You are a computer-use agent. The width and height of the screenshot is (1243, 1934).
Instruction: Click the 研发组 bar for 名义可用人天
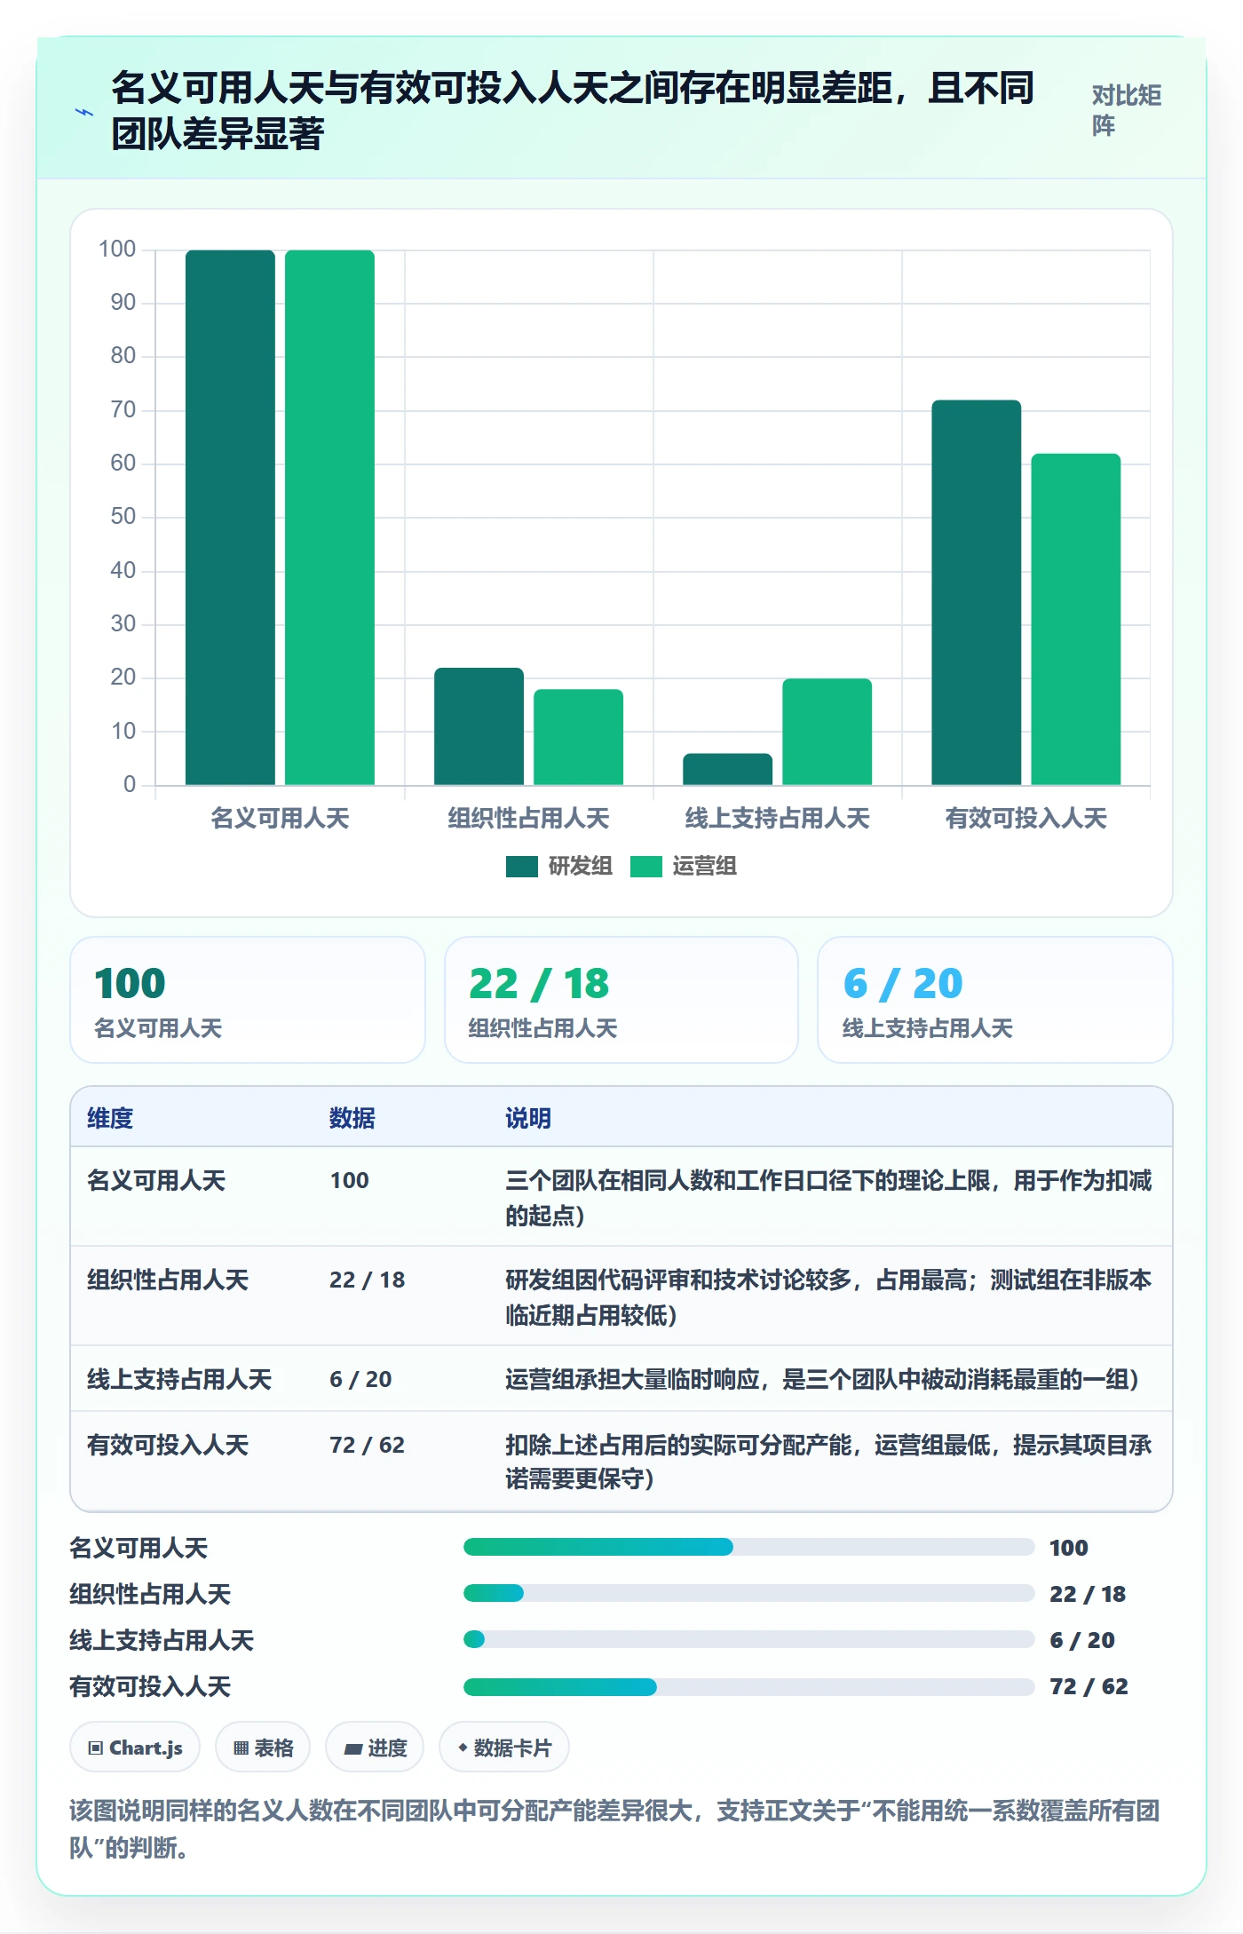(x=230, y=518)
